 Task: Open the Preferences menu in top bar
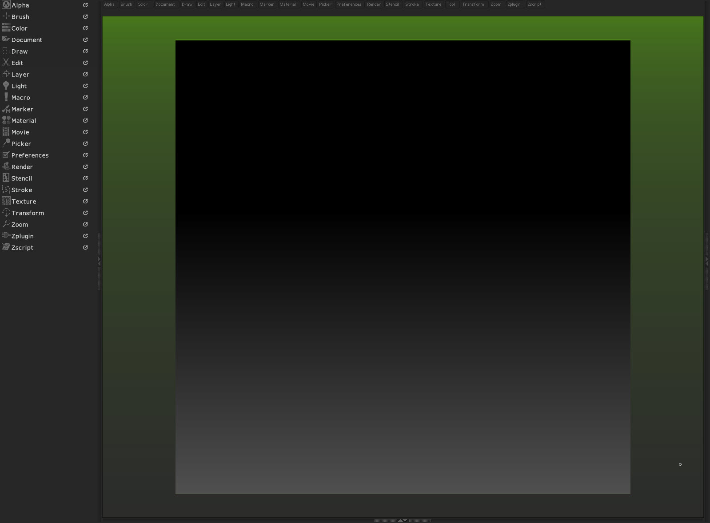[349, 4]
